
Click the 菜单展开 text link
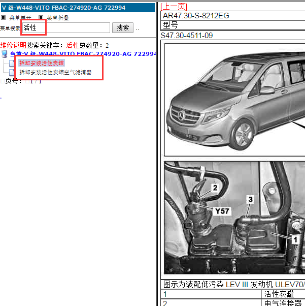[20, 18]
